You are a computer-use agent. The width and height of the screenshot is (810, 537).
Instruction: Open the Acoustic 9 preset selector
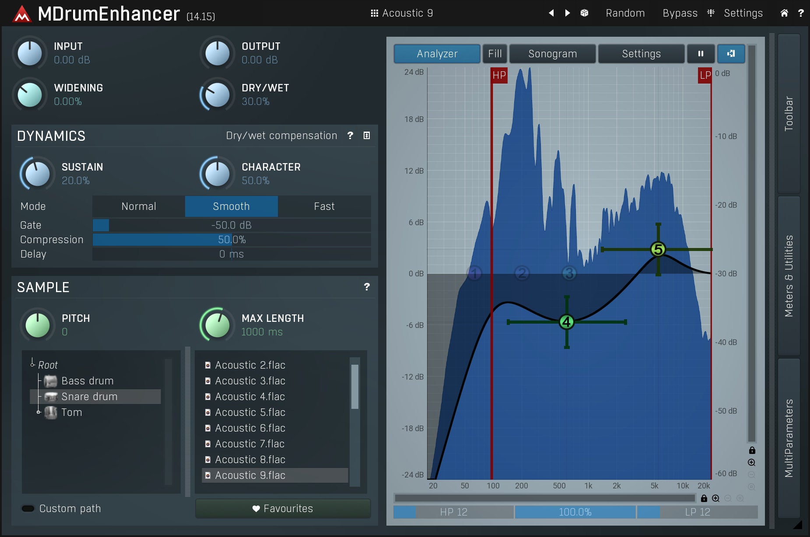(402, 13)
